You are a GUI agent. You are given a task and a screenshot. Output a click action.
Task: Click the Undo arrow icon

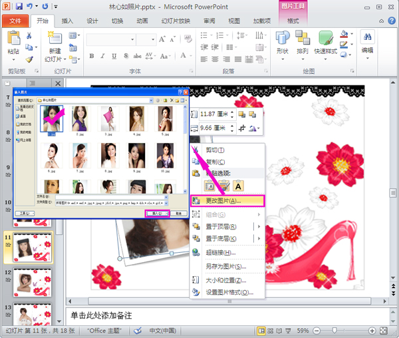coord(29,6)
